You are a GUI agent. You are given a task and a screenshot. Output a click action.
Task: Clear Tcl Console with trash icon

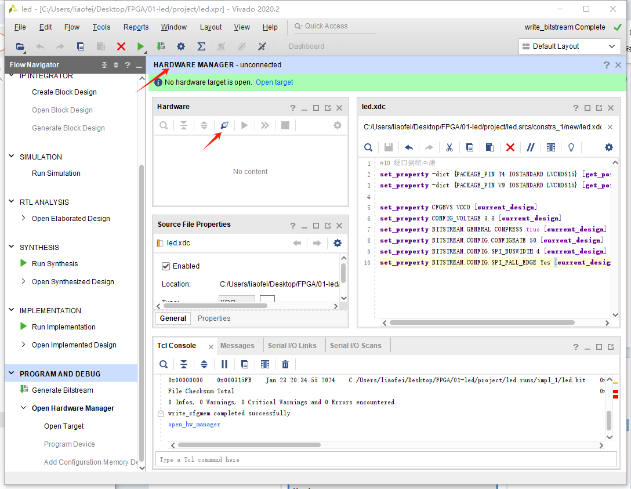coord(285,364)
